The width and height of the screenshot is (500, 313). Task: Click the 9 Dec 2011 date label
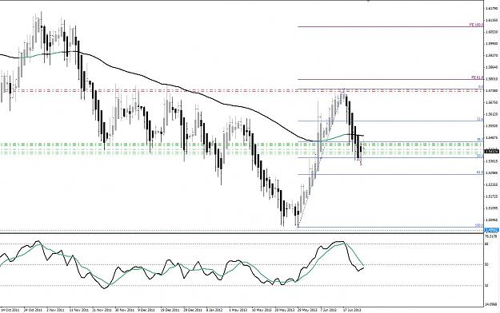(x=146, y=310)
